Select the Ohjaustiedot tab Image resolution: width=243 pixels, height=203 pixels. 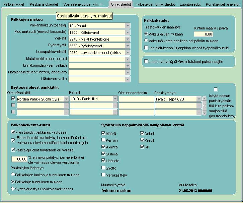point(121,4)
